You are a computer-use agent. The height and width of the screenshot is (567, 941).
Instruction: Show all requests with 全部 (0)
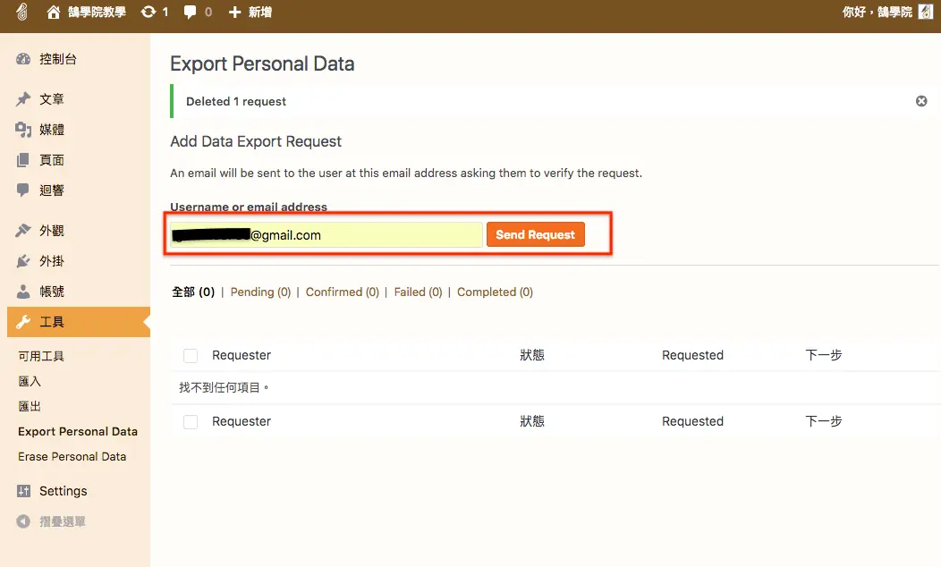[x=193, y=292]
